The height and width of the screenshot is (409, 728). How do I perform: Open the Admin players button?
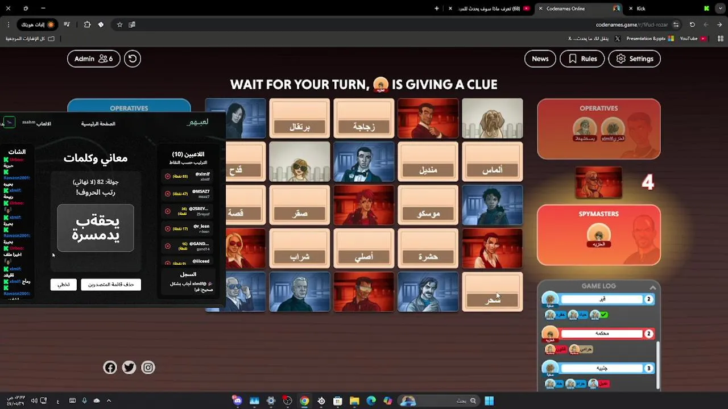click(94, 59)
